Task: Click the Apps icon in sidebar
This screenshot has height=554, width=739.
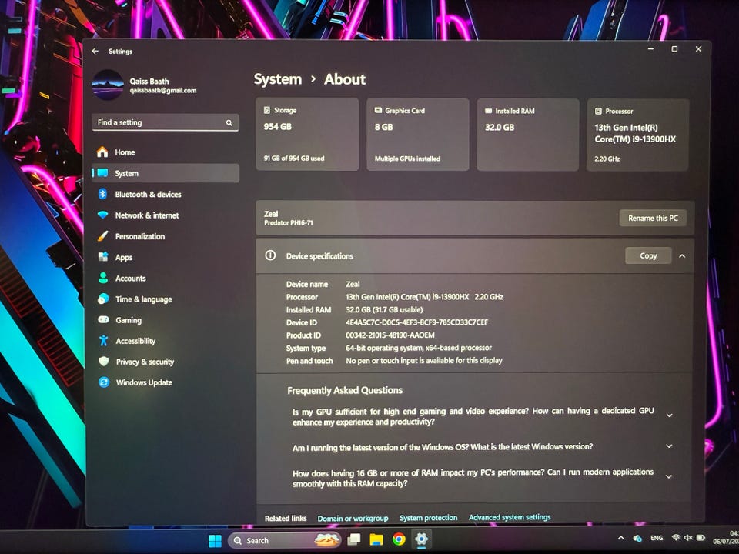Action: click(x=103, y=257)
